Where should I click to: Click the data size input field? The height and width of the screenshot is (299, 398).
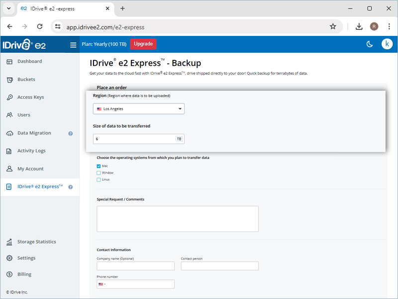tap(134, 139)
